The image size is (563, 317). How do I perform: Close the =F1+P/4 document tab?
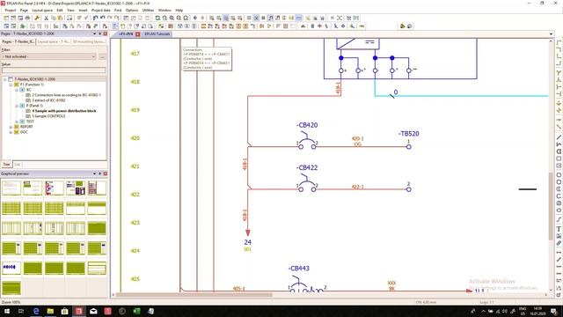coord(138,34)
